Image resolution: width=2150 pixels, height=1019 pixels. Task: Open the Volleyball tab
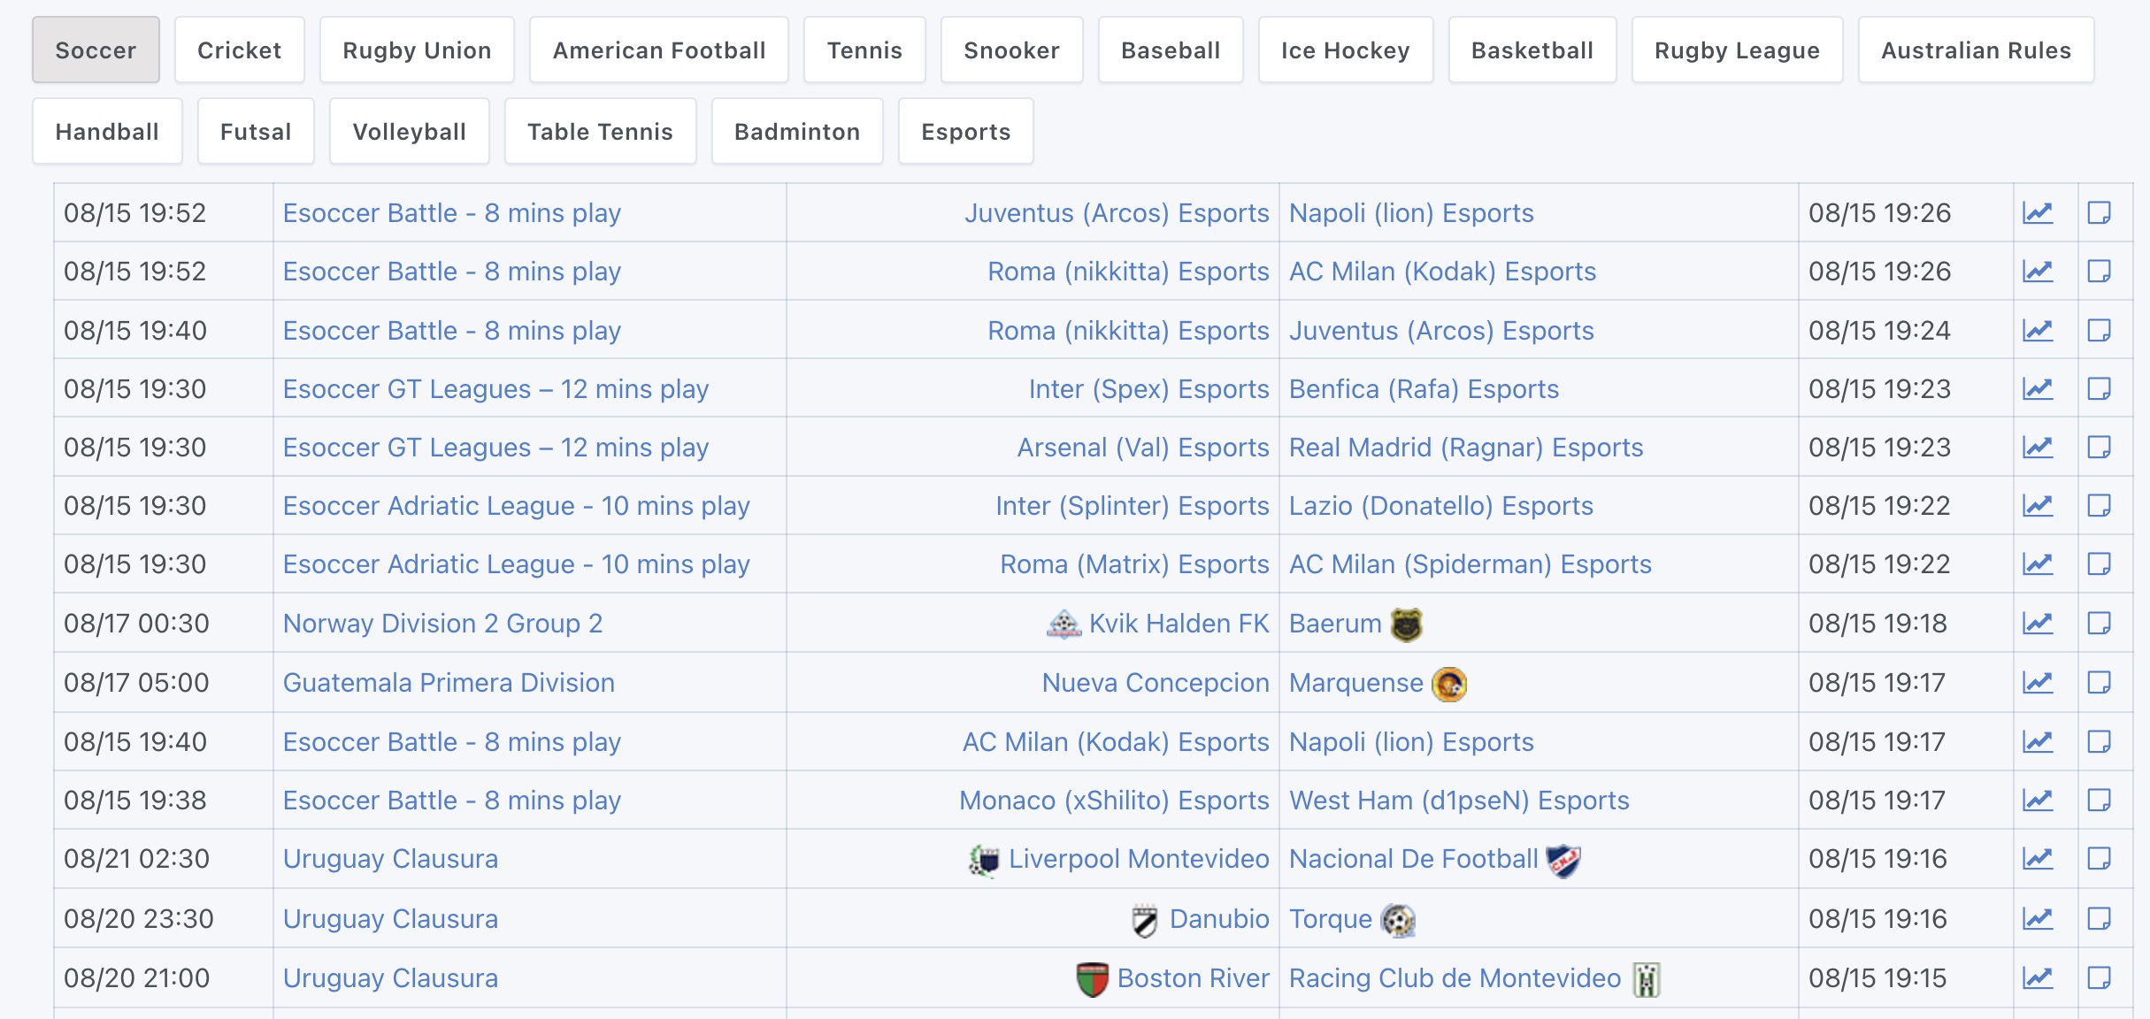(410, 131)
